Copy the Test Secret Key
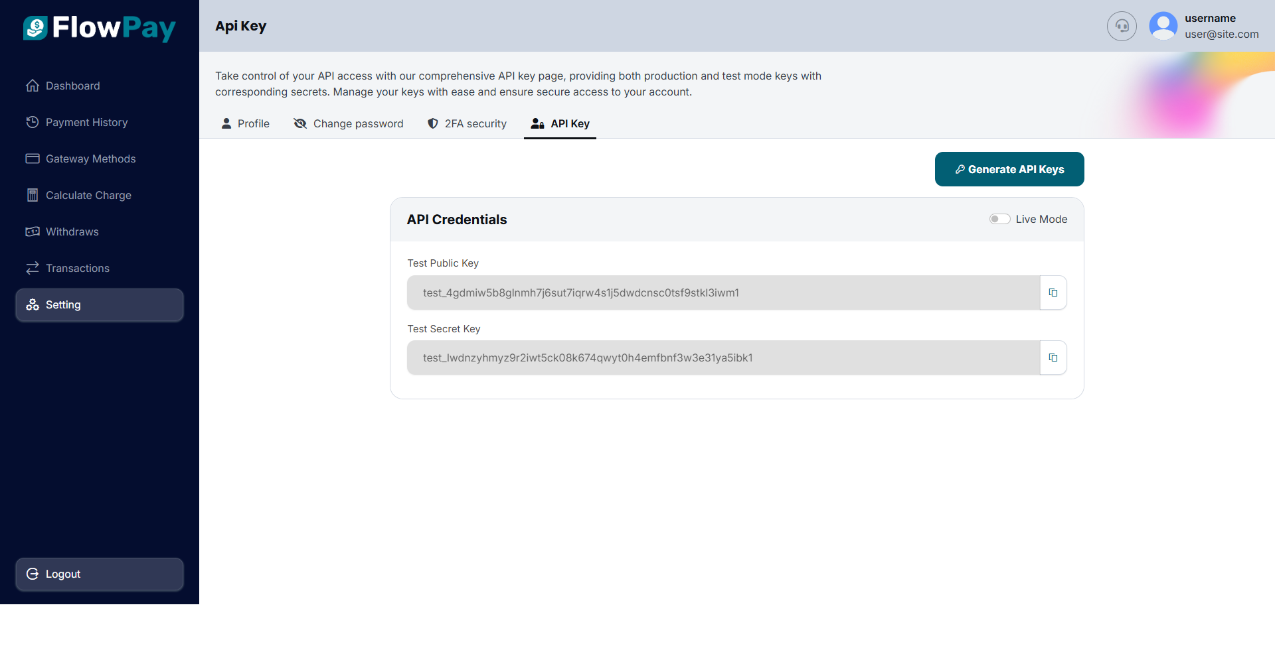1275x656 pixels. coord(1053,358)
